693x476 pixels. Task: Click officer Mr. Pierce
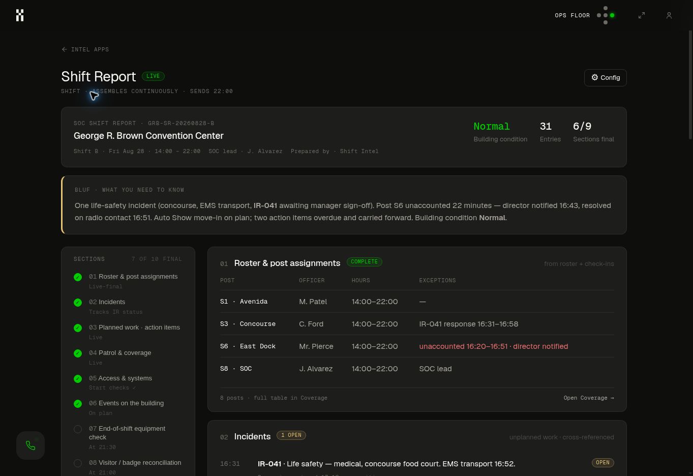coord(316,346)
